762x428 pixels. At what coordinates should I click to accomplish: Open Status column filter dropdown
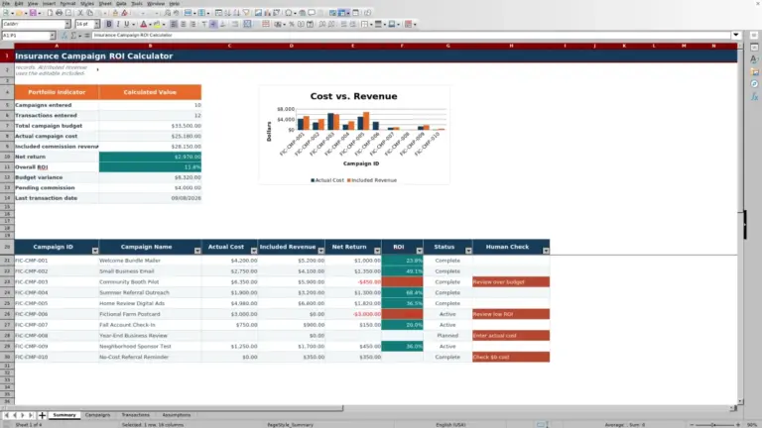468,251
